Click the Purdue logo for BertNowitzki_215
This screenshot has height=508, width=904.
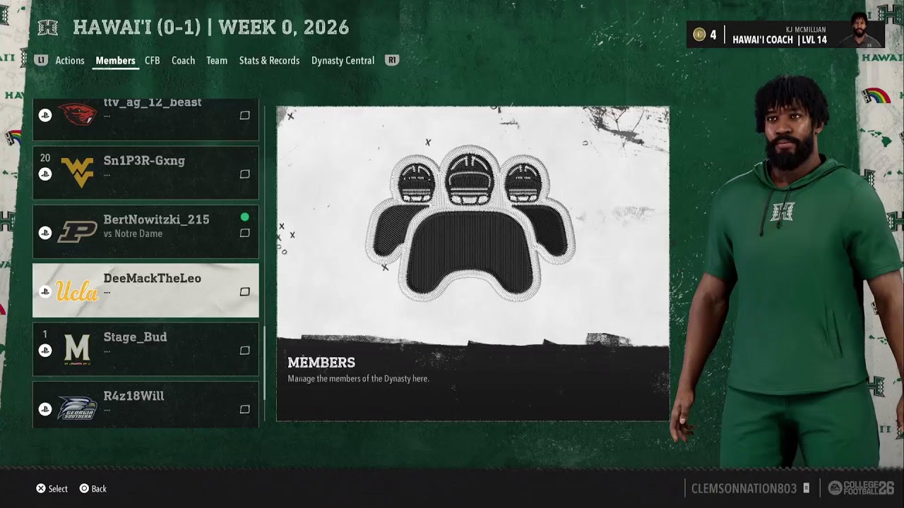78,232
